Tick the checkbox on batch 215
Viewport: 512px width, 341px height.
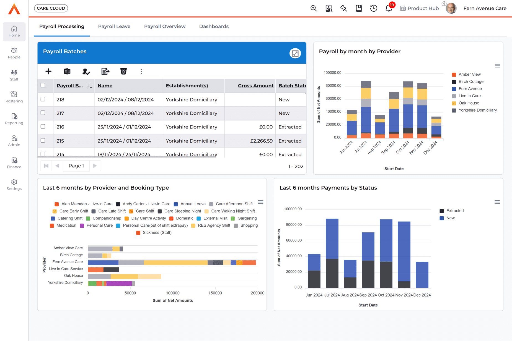coord(43,141)
